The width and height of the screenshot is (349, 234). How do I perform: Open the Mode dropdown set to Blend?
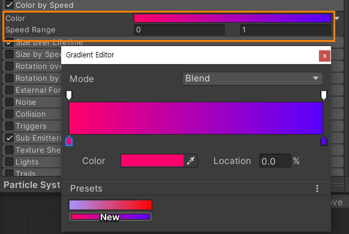[252, 78]
